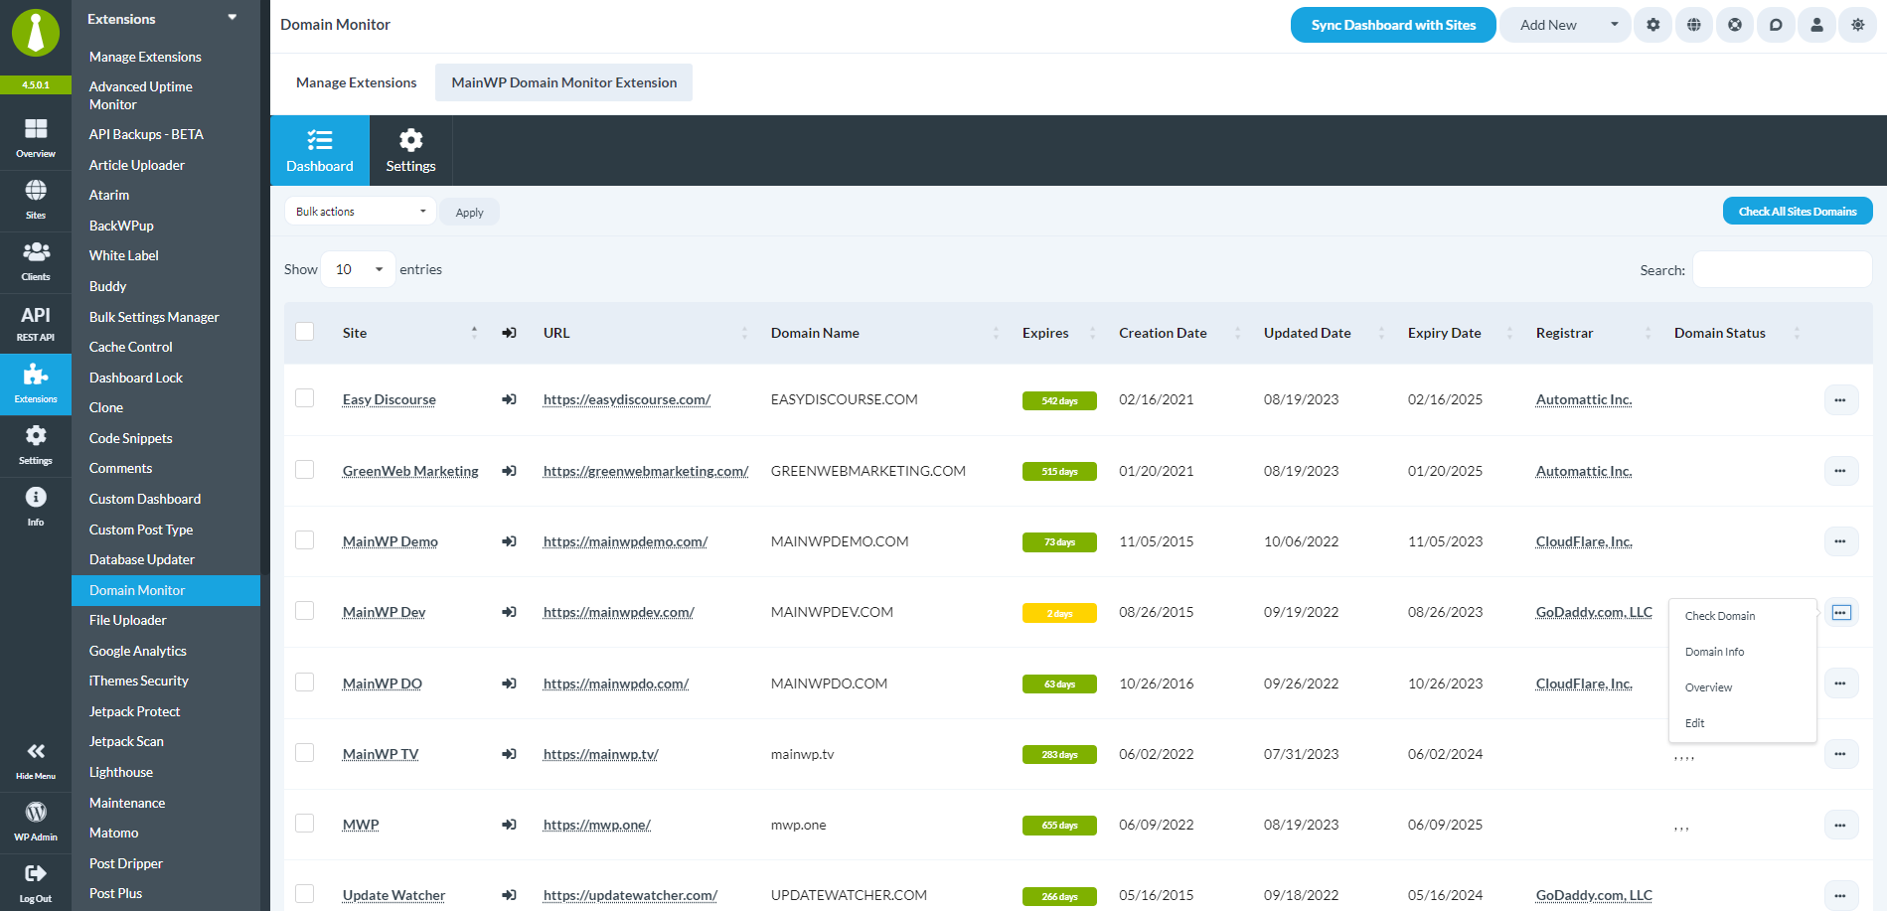Viewport: 1887px width, 911px height.
Task: Open the https://mainwpdemo.com/ link
Action: click(x=626, y=541)
